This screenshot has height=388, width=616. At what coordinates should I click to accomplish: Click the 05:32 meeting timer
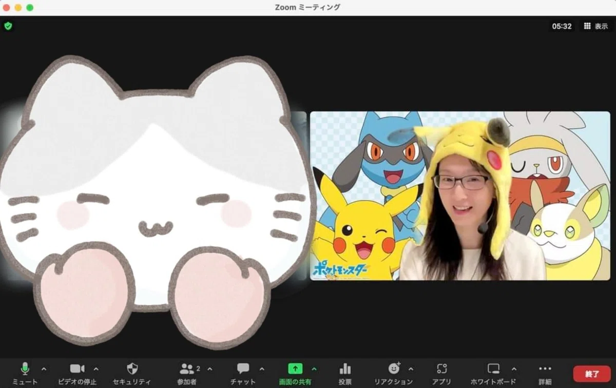click(x=562, y=26)
